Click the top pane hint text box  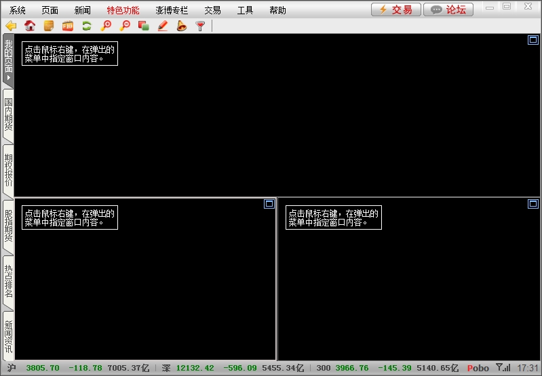click(70, 54)
